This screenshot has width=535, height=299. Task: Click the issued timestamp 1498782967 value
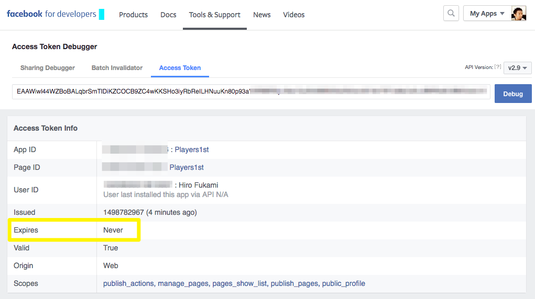[124, 212]
